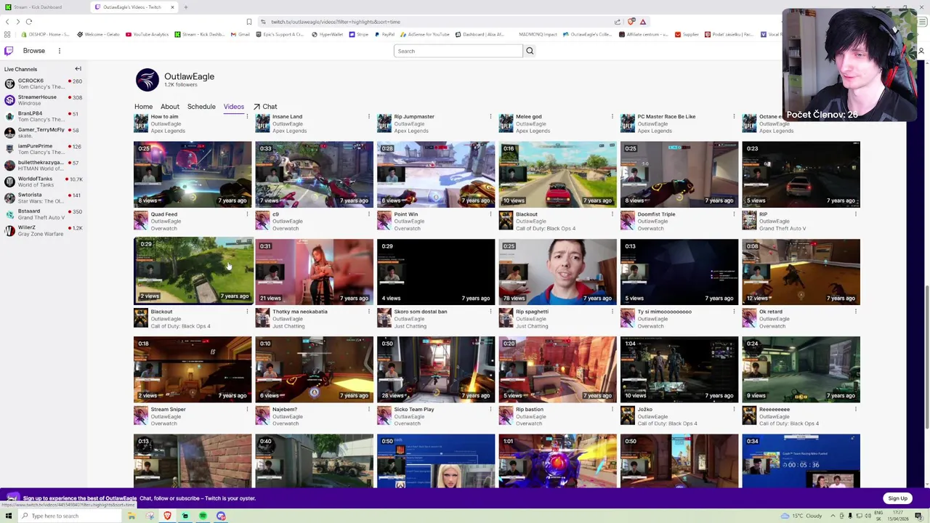This screenshot has height=523, width=930.
Task: Click the browser address bar URL
Action: [x=336, y=22]
